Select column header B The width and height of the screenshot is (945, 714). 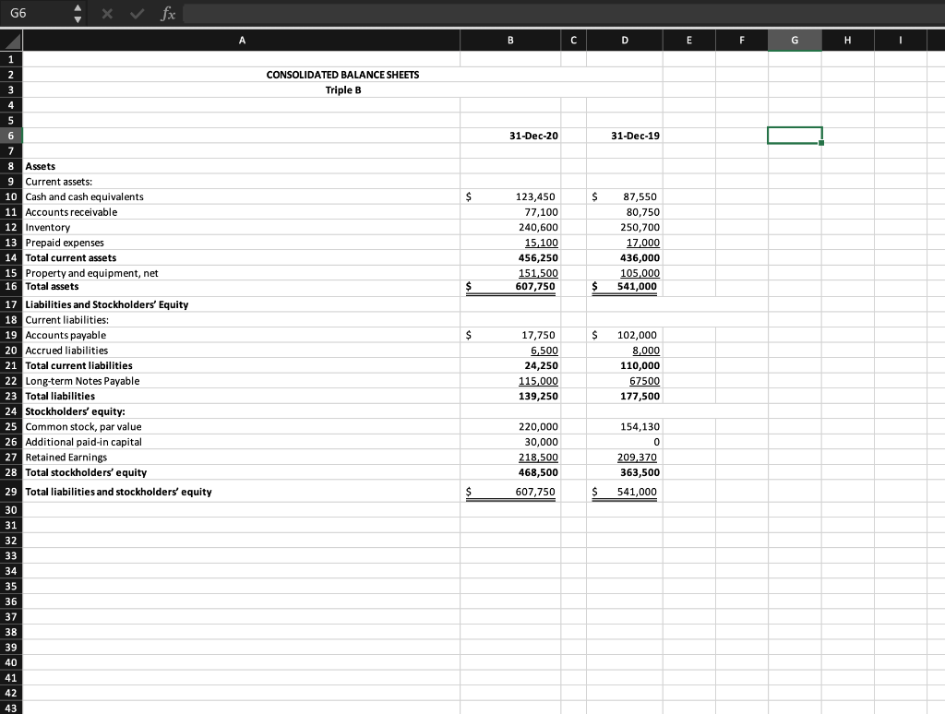[x=510, y=40]
